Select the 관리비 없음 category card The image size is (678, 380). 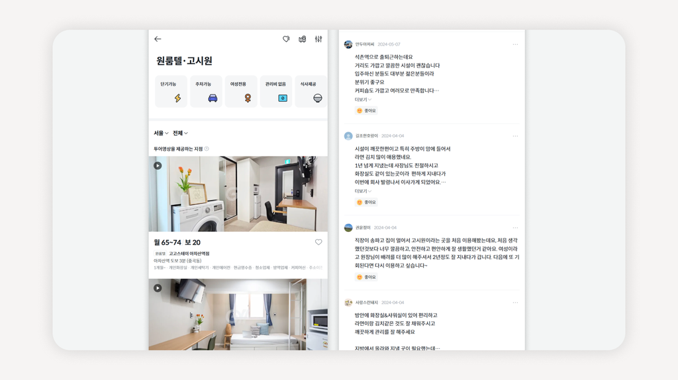click(276, 91)
